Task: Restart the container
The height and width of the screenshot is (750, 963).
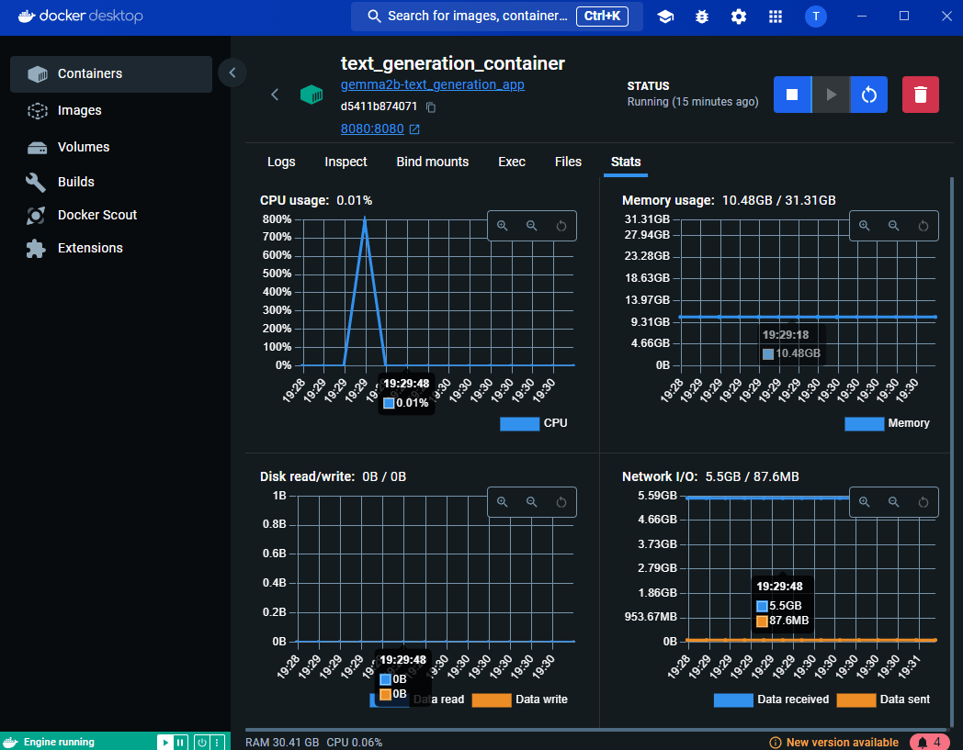Action: [869, 95]
